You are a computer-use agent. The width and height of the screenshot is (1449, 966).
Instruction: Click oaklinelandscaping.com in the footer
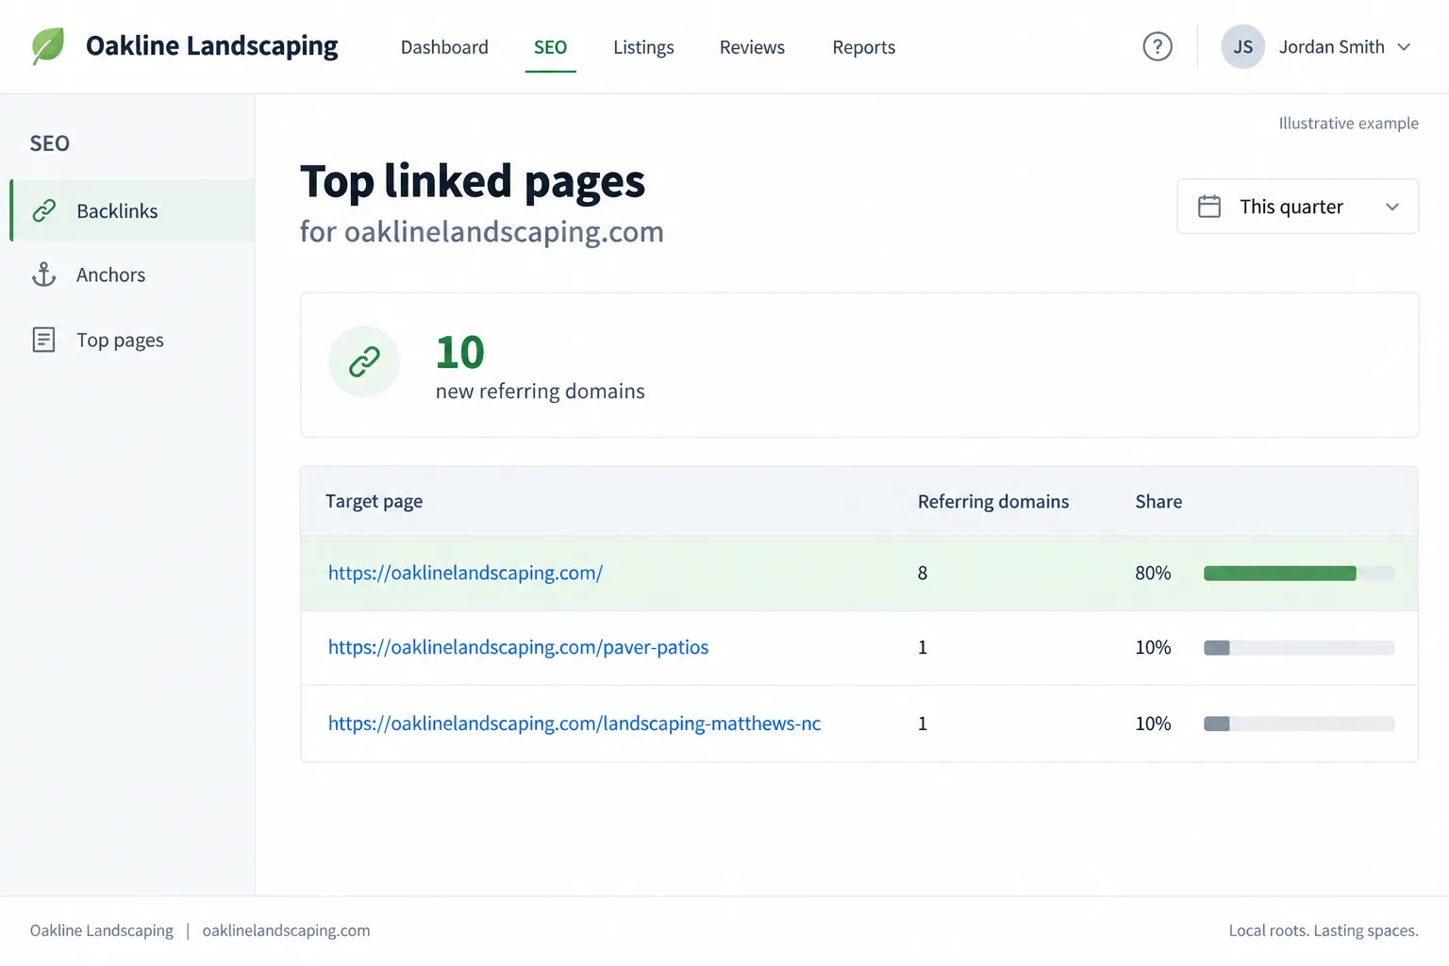pos(286,930)
